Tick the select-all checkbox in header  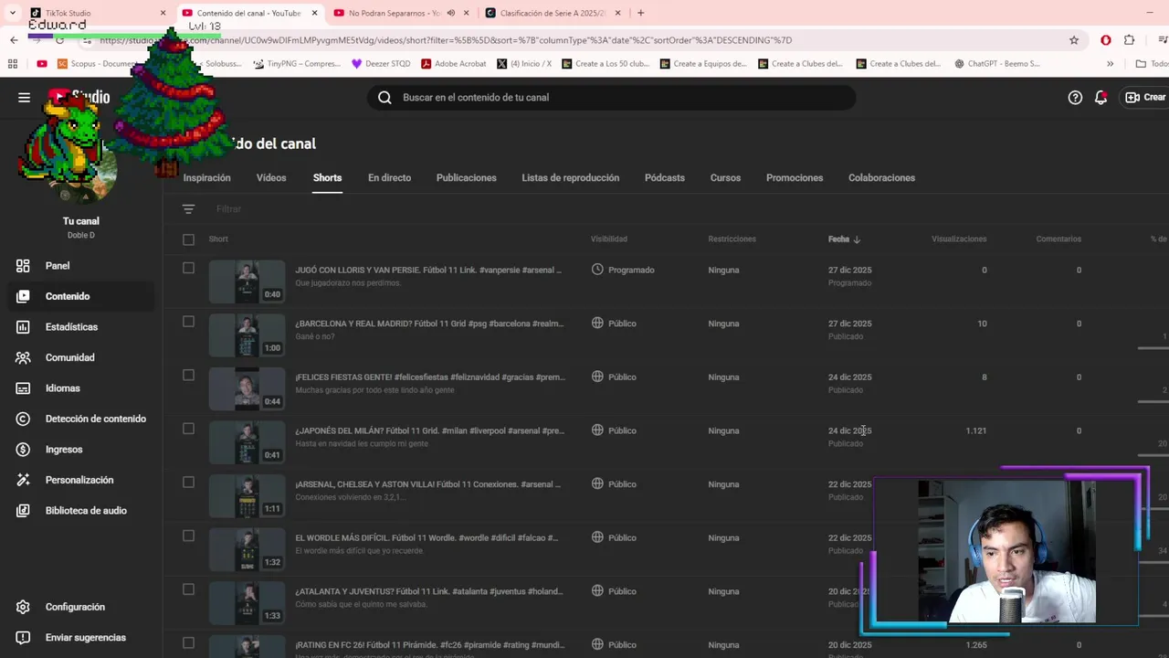(x=188, y=239)
